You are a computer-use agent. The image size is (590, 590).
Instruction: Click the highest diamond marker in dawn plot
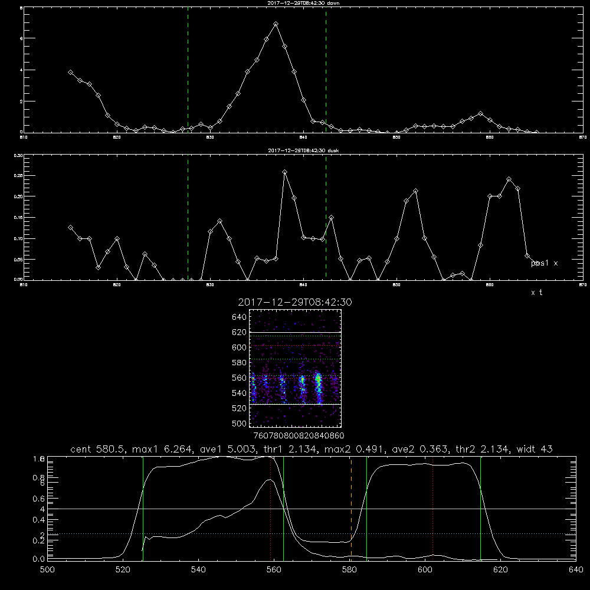276,24
